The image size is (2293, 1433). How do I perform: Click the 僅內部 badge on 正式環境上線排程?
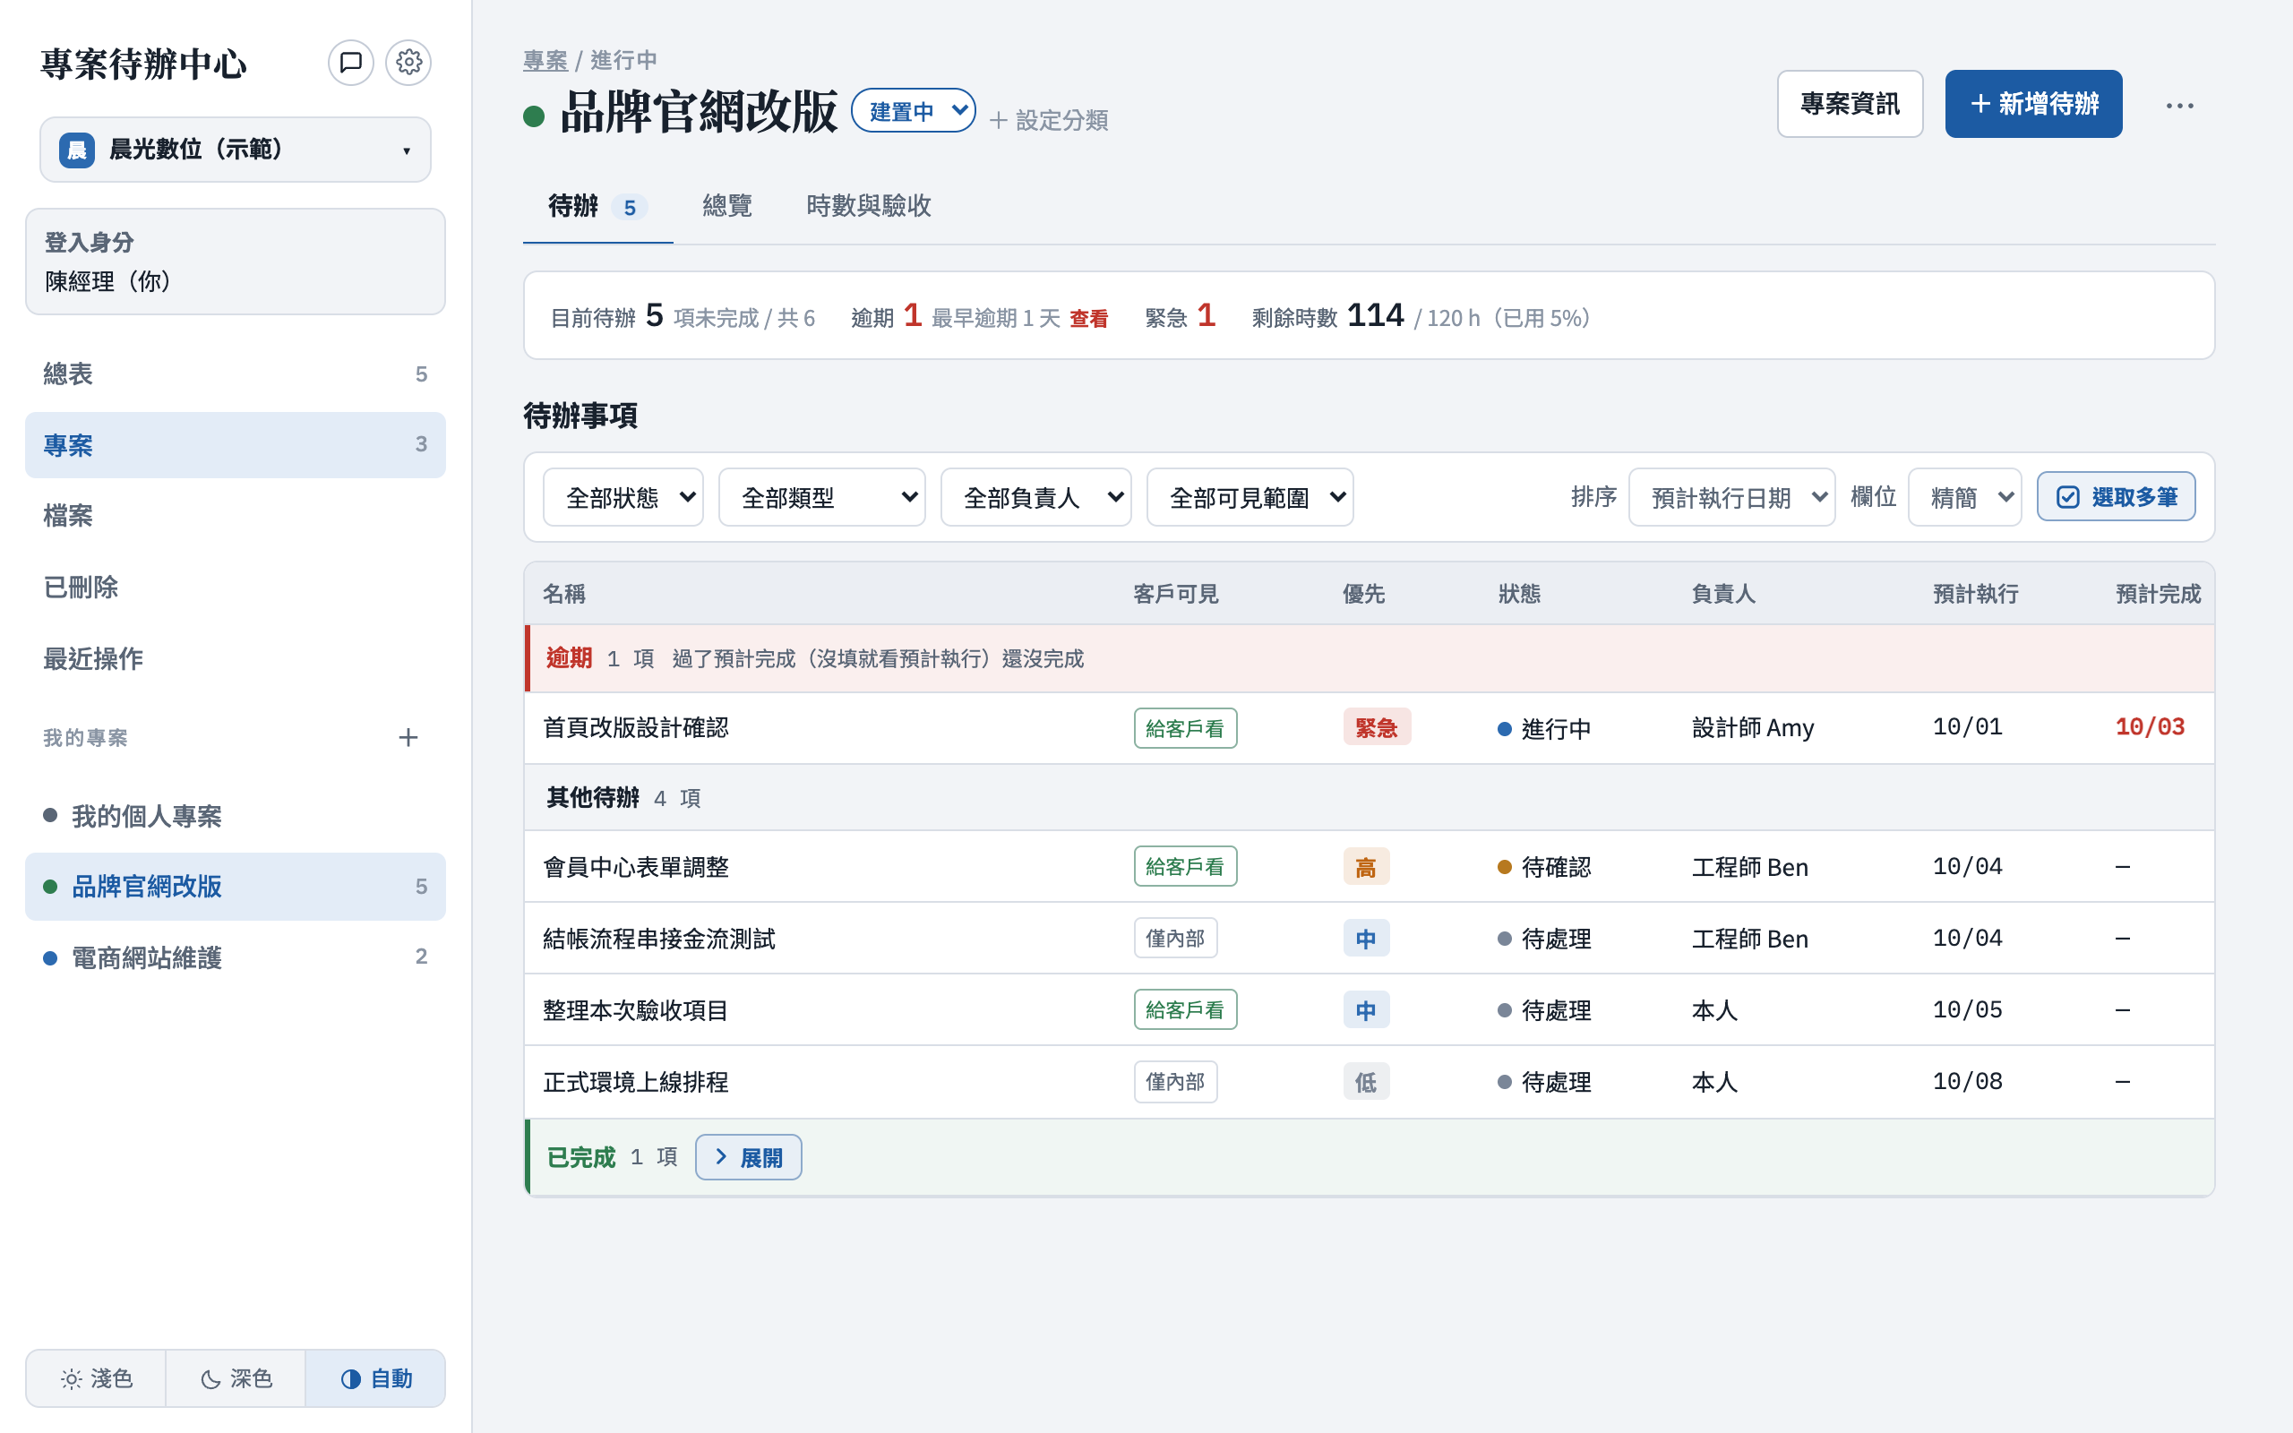click(1175, 1081)
